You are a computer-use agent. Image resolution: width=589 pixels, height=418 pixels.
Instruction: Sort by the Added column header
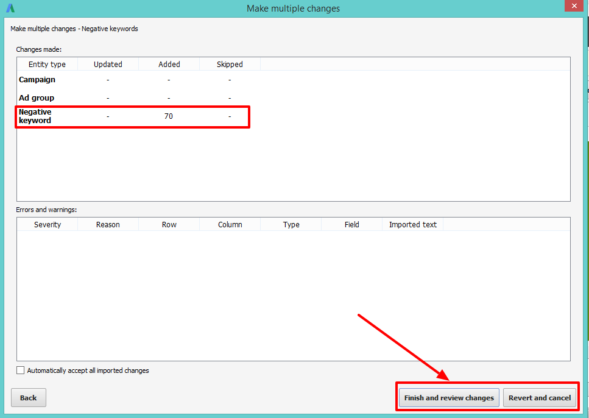click(169, 64)
